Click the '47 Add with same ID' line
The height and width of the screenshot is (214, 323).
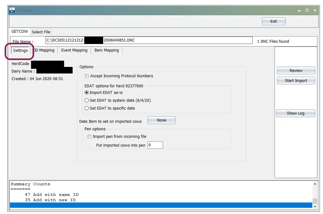point(52,195)
